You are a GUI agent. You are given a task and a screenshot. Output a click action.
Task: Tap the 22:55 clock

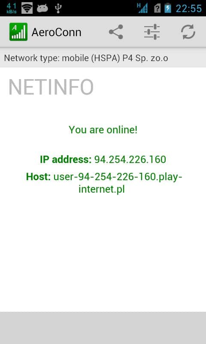point(189,9)
